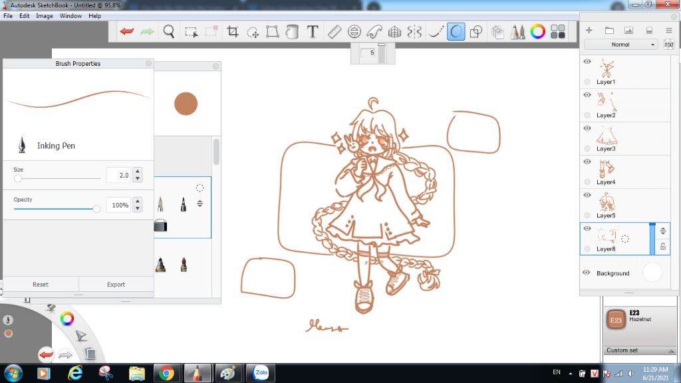Select the Crop tool in toolbar

pos(233,31)
